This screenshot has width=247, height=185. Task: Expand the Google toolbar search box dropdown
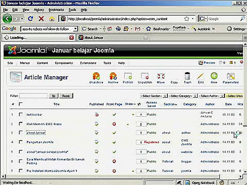click(76, 29)
